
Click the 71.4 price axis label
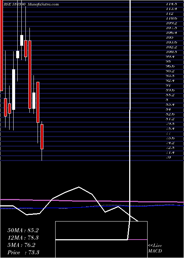(171, 152)
